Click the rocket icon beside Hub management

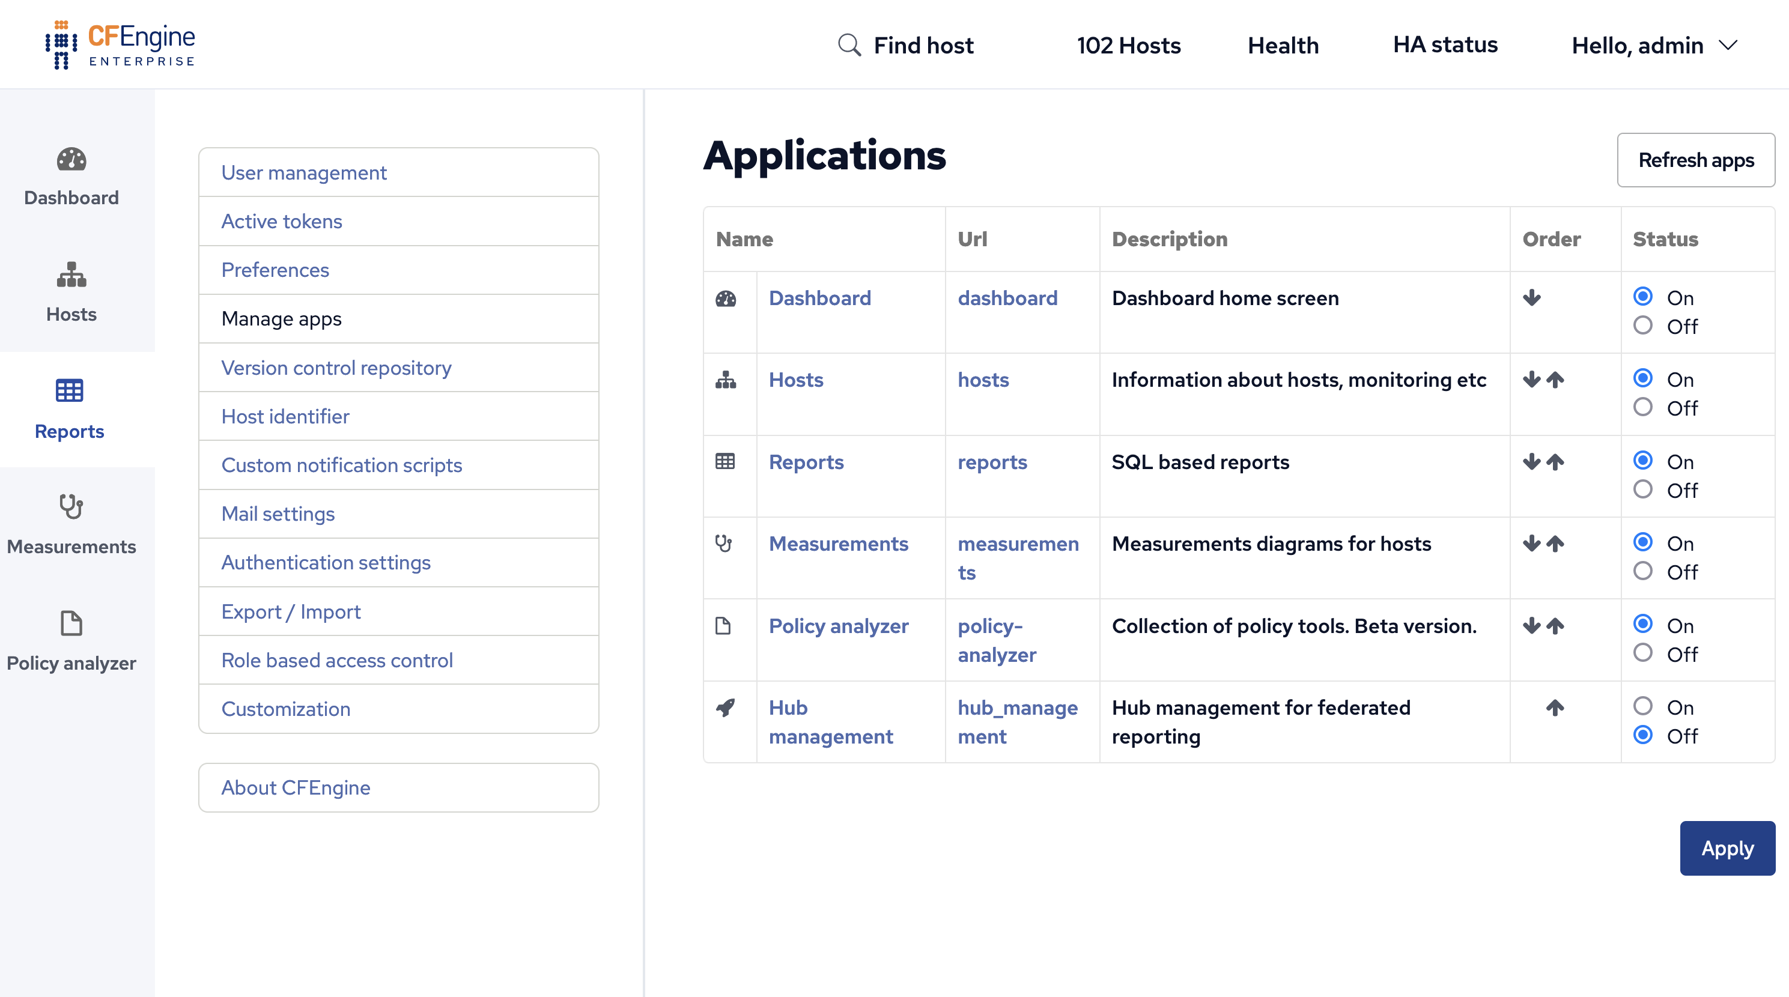tap(725, 708)
